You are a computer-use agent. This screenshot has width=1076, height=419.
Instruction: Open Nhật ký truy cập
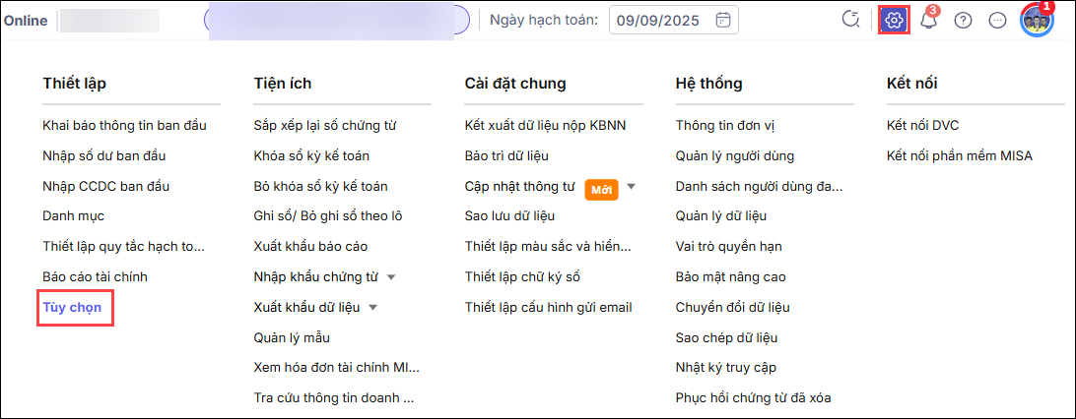726,368
